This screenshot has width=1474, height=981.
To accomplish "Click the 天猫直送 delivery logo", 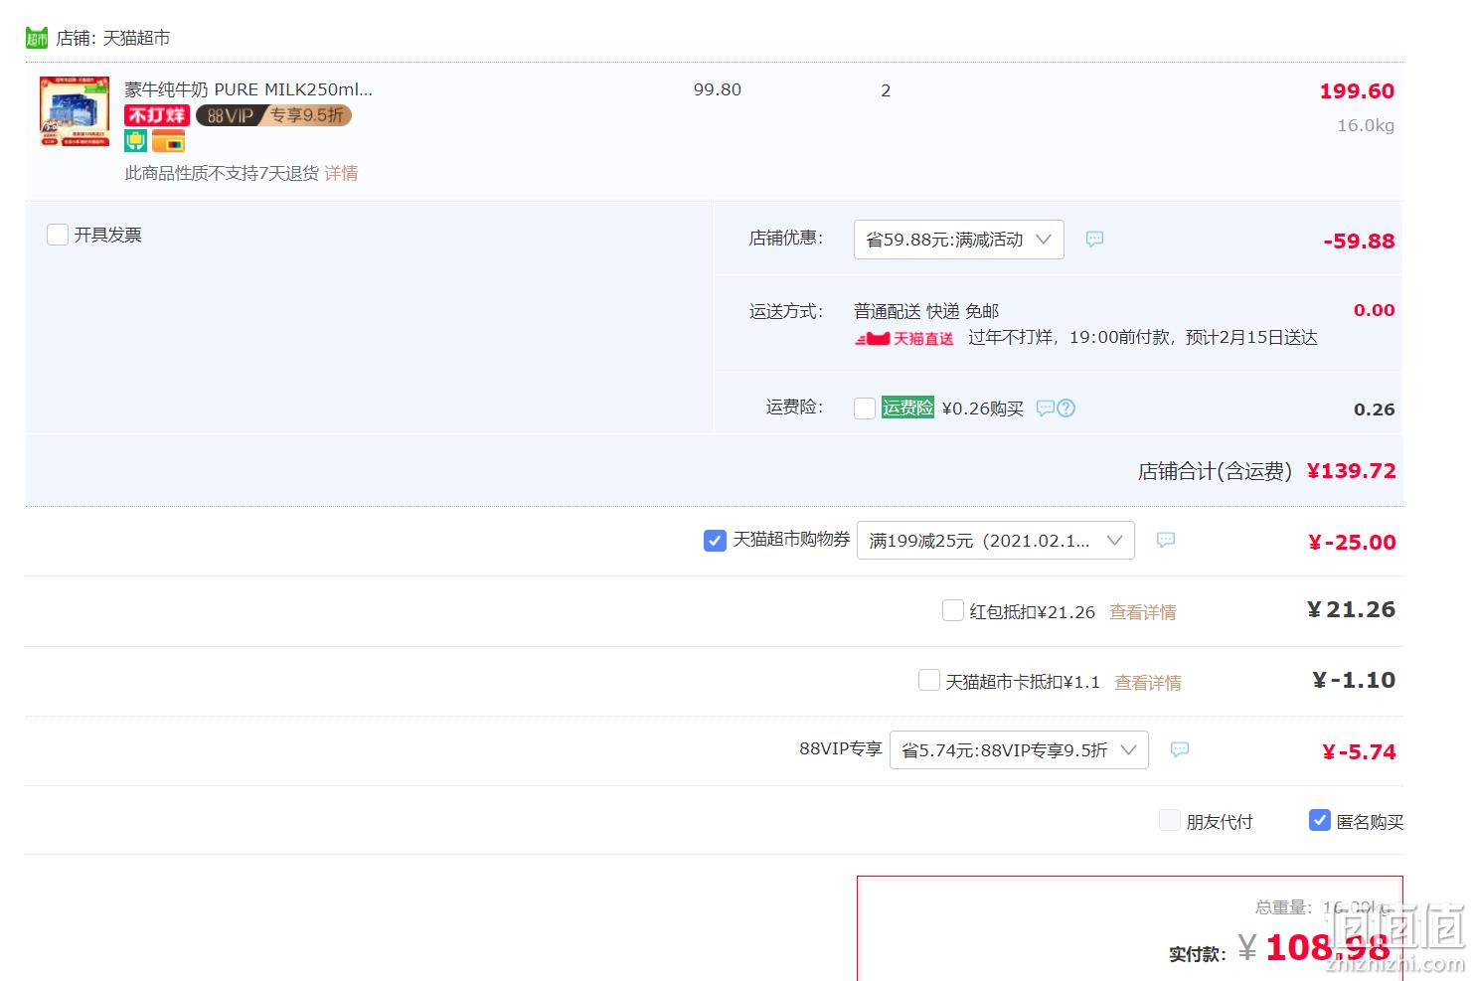I will pyautogui.click(x=904, y=339).
